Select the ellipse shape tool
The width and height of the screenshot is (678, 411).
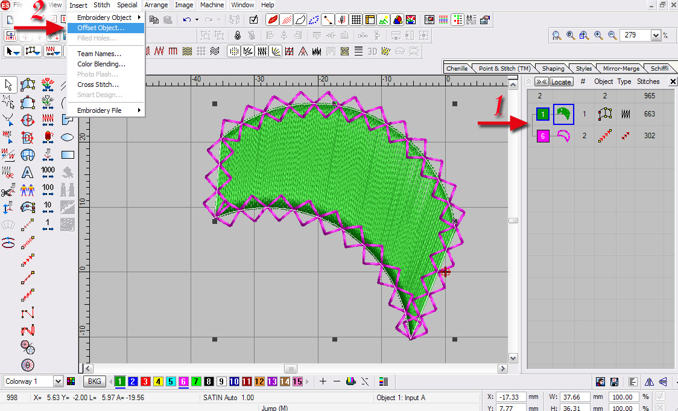click(x=68, y=137)
